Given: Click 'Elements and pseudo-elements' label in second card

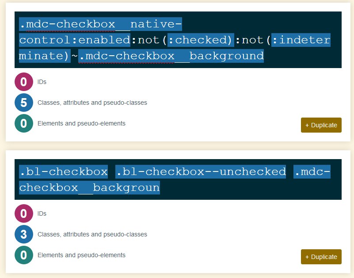Looking at the screenshot, I should click(x=81, y=255).
